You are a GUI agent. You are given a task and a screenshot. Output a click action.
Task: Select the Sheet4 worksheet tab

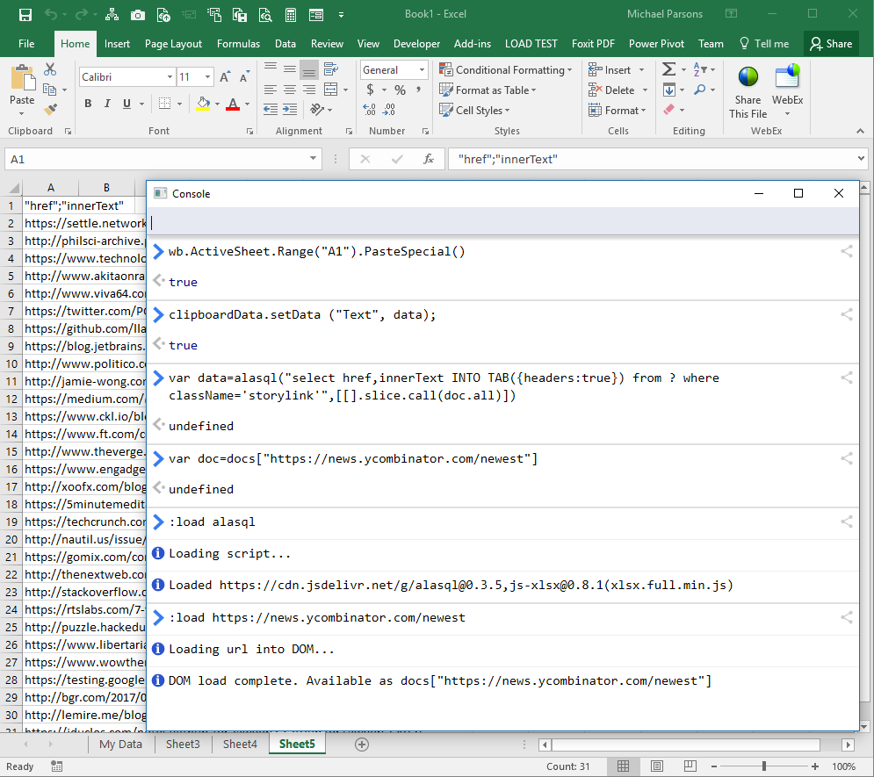[x=239, y=744]
